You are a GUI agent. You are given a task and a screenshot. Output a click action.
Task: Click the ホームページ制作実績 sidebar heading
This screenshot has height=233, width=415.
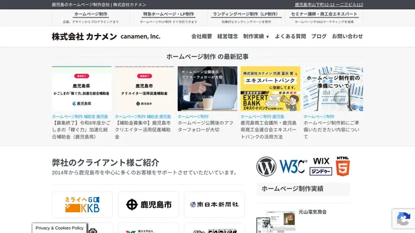tap(292, 188)
